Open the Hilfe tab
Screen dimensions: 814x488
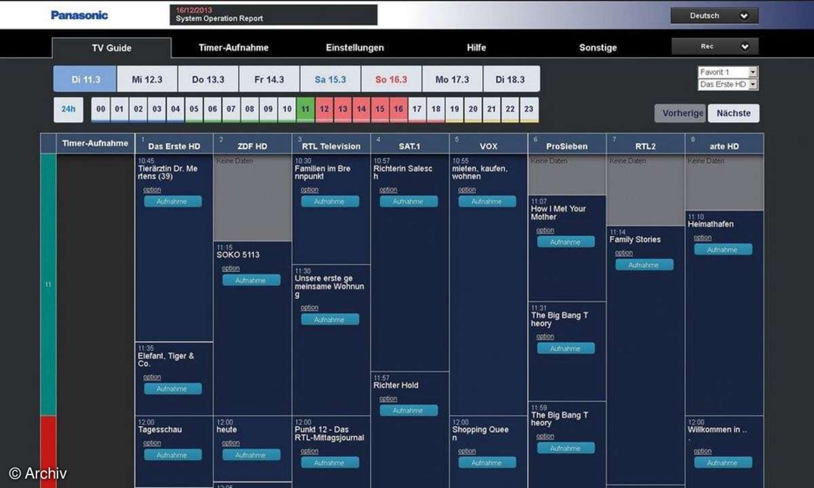tap(476, 48)
